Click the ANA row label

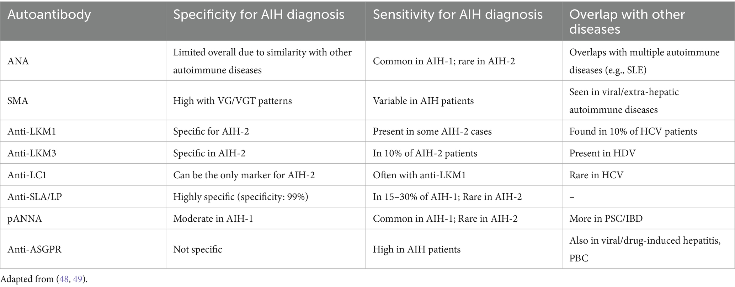(x=18, y=61)
